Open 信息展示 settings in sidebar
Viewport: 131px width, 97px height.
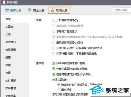(11, 50)
